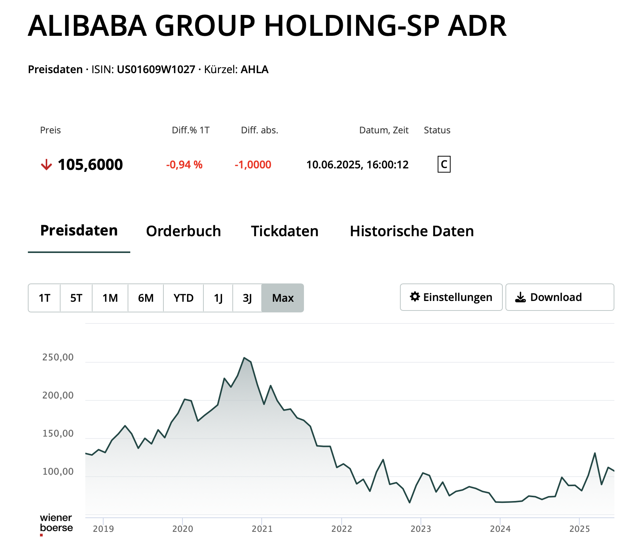
Task: Switch chart to 6M range
Action: coord(146,298)
